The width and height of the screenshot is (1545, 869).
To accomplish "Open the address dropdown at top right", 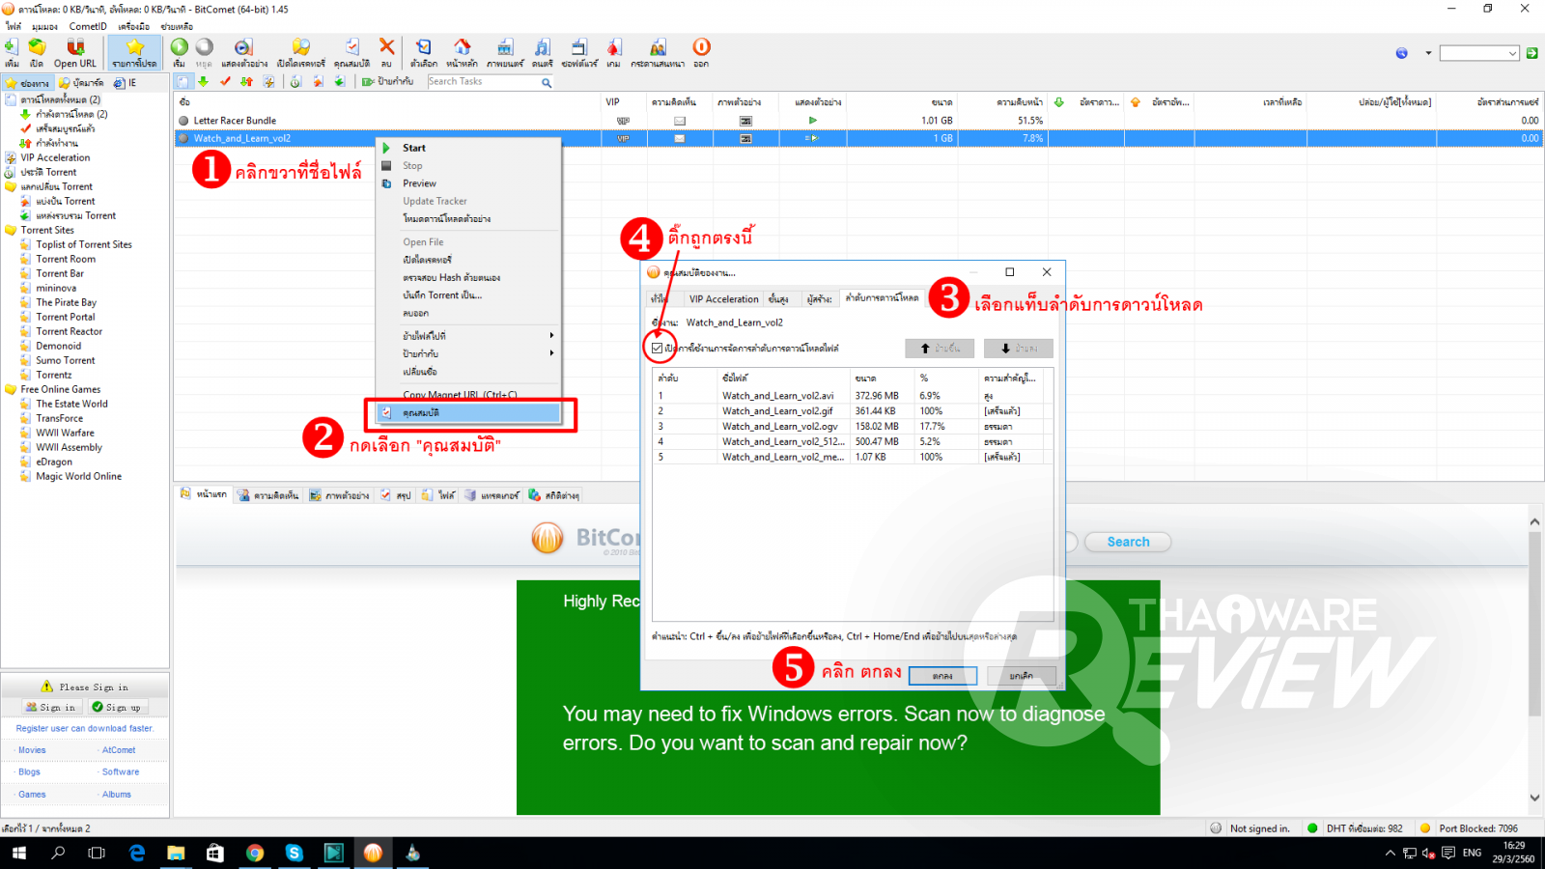I will pos(1513,53).
